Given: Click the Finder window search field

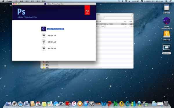Looking at the screenshot, I should point(118,18).
